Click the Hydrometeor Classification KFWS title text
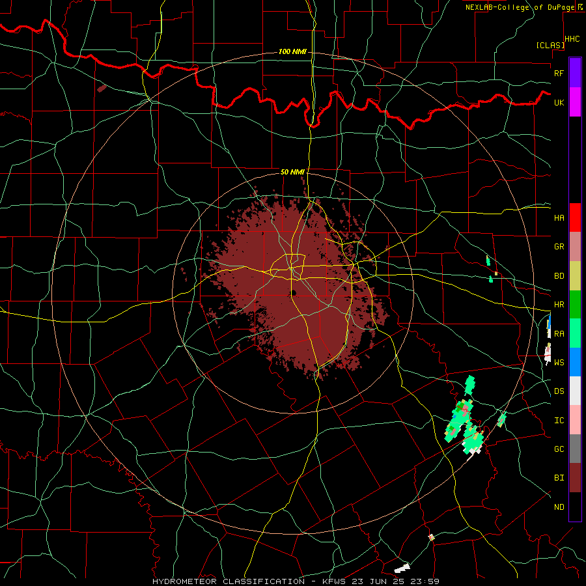The image size is (586, 586). click(296, 581)
